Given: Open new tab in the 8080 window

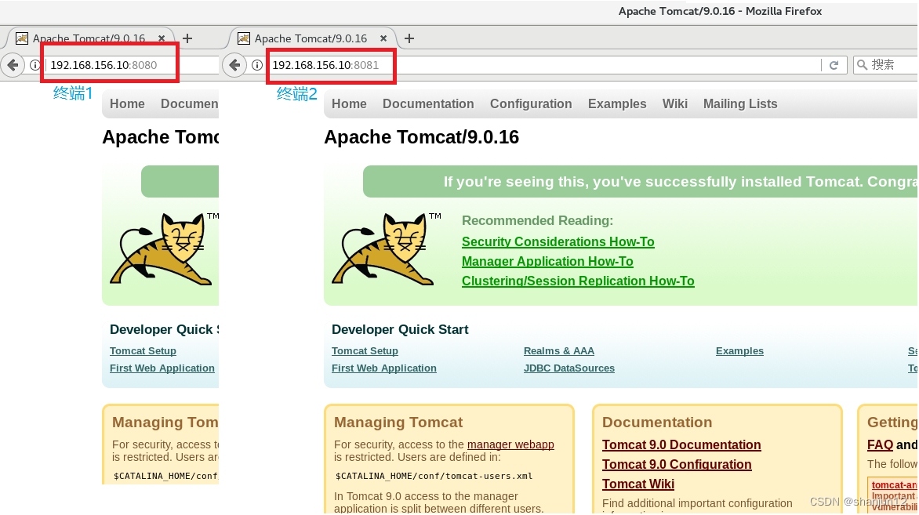Looking at the screenshot, I should pos(187,38).
